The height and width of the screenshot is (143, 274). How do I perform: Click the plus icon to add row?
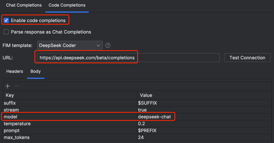coord(8,86)
